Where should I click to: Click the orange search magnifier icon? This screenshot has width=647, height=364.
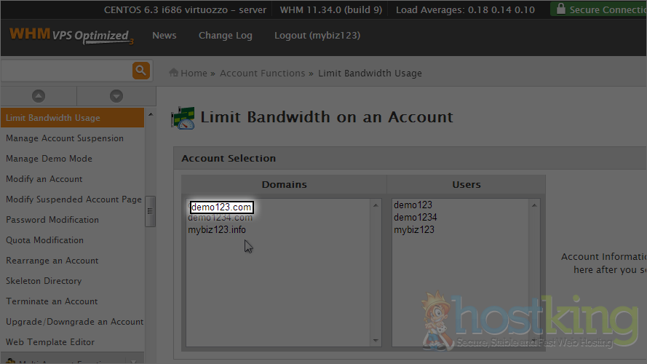[140, 71]
